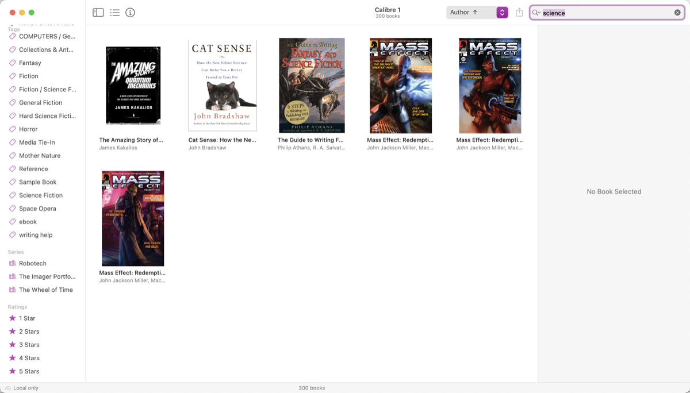Open the Author sort order dropdown
This screenshot has height=393, width=690.
477,13
